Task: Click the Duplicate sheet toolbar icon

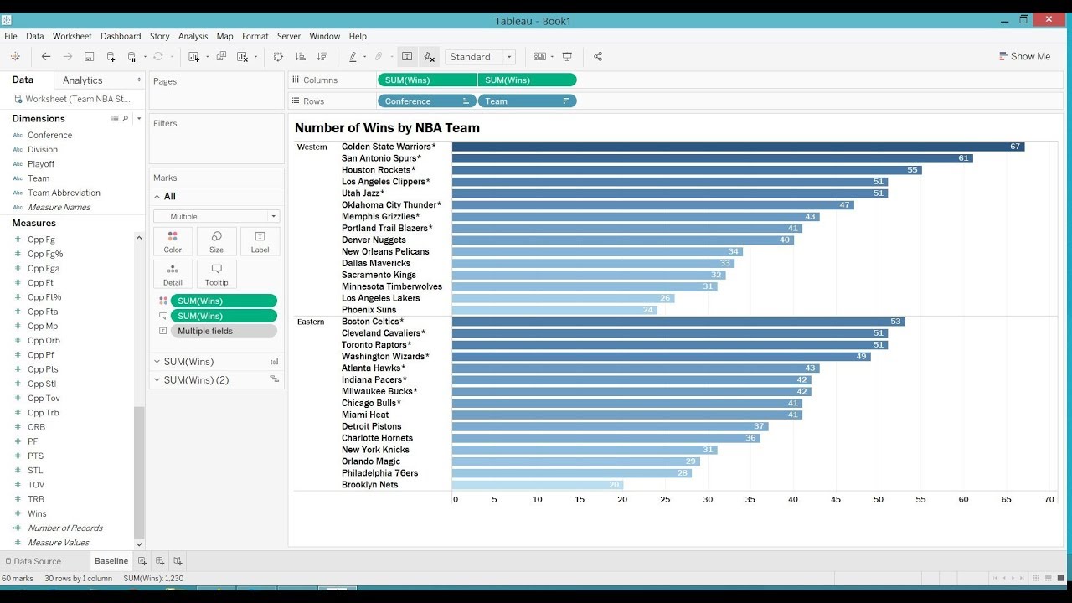Action: 221,57
